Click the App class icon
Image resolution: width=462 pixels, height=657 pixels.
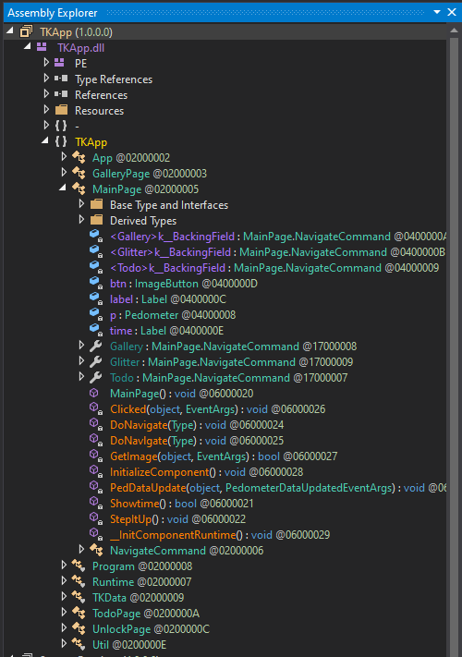79,157
